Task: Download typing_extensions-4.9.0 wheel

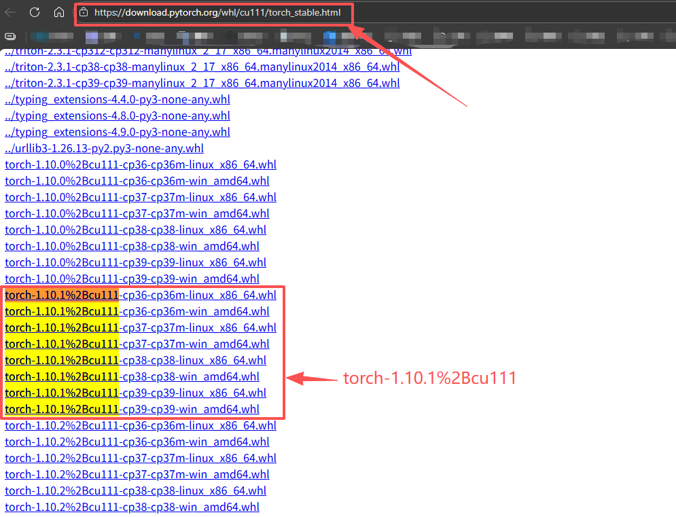Action: click(x=117, y=132)
